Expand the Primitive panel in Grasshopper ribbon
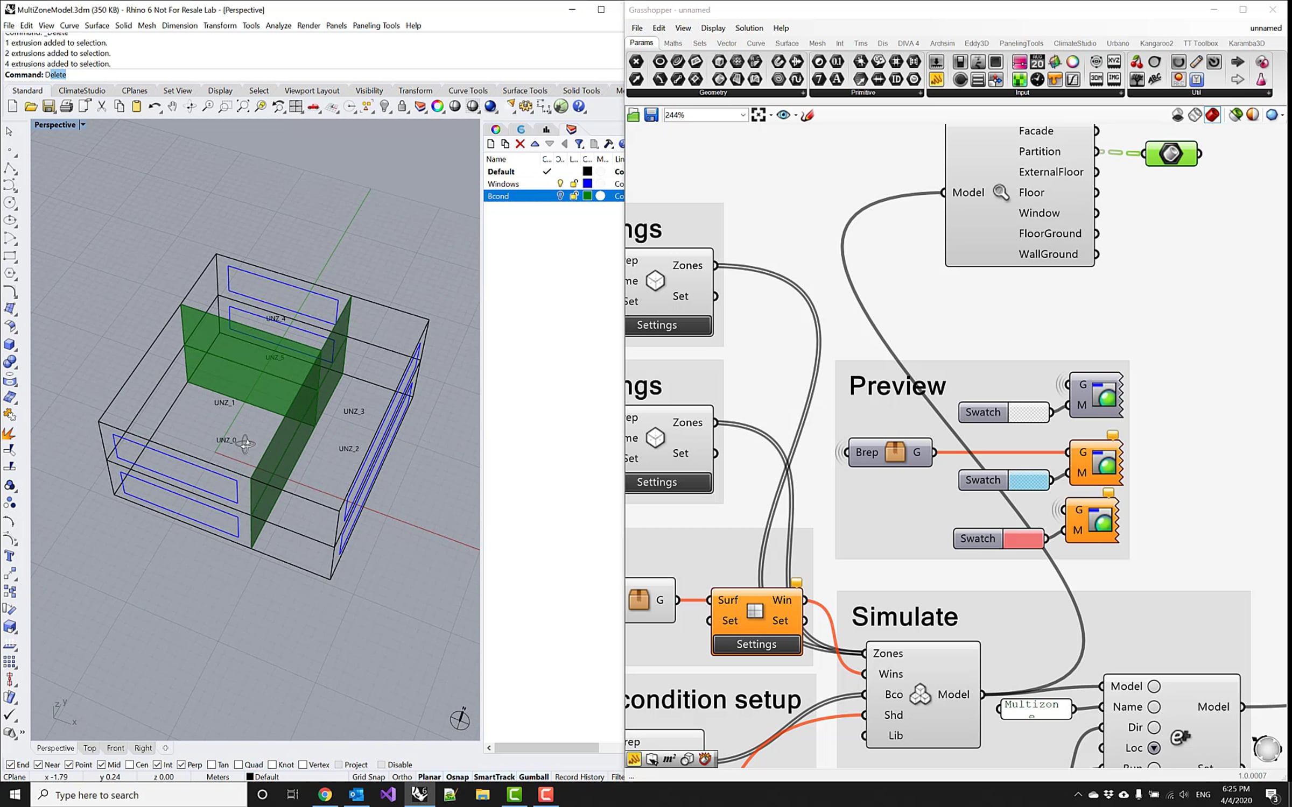 (921, 93)
